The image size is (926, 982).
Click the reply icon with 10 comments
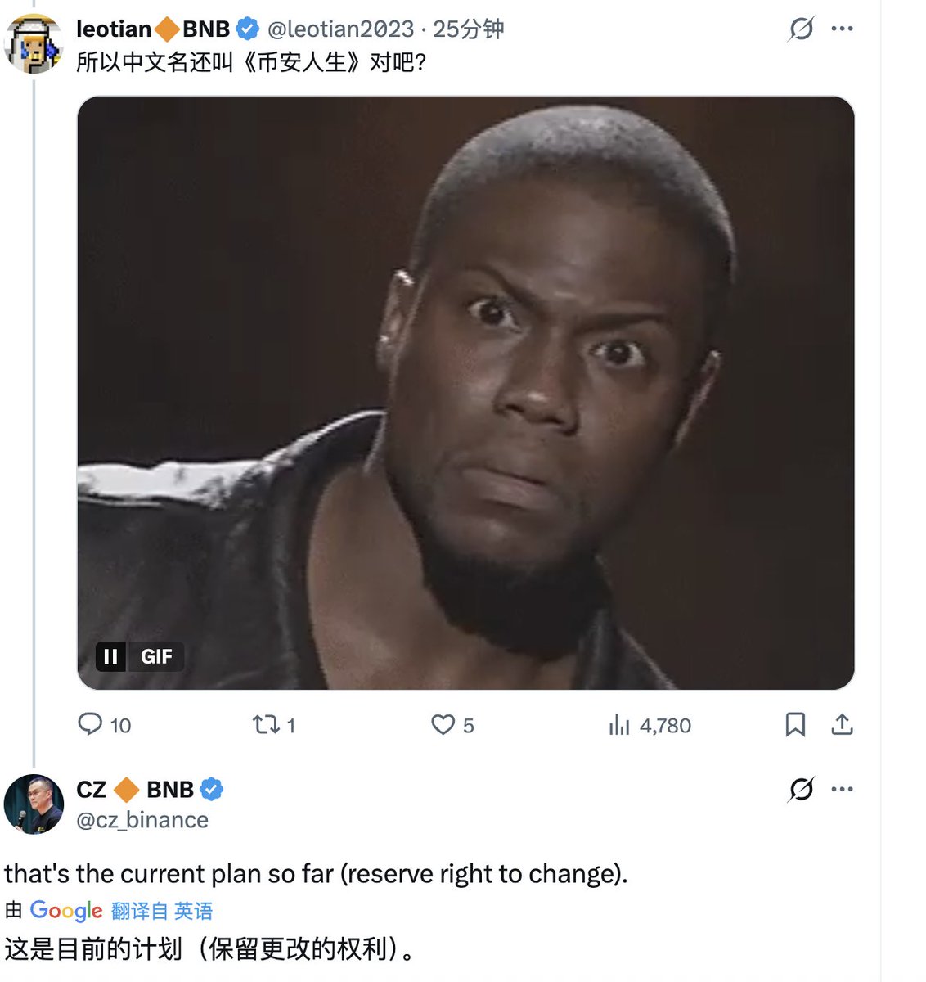[x=90, y=724]
